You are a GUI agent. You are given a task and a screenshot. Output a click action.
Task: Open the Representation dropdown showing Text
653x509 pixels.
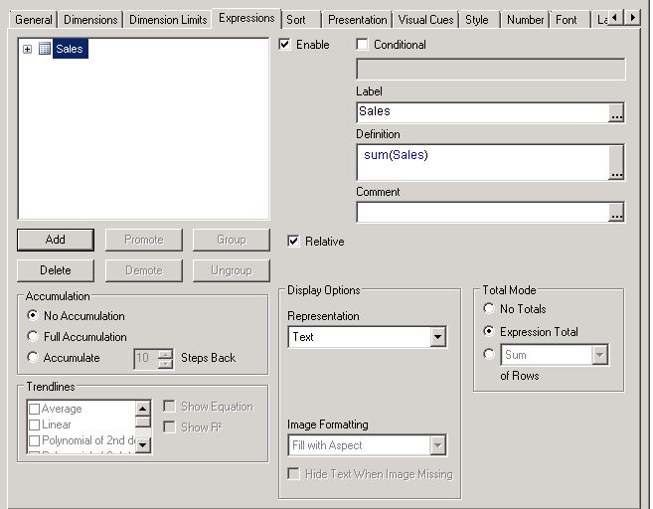437,337
